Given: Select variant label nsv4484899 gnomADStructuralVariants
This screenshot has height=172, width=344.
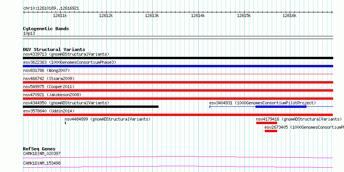Looking at the screenshot, I should click(x=107, y=119).
